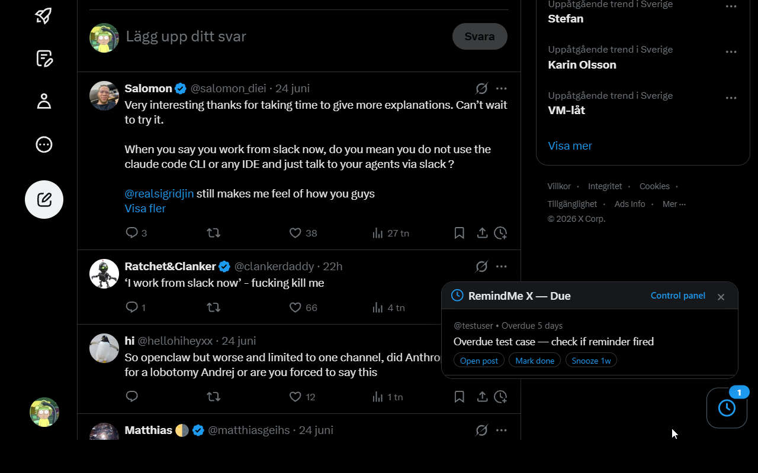
Task: Open the Grok rocket icon in sidebar
Action: coord(44,15)
